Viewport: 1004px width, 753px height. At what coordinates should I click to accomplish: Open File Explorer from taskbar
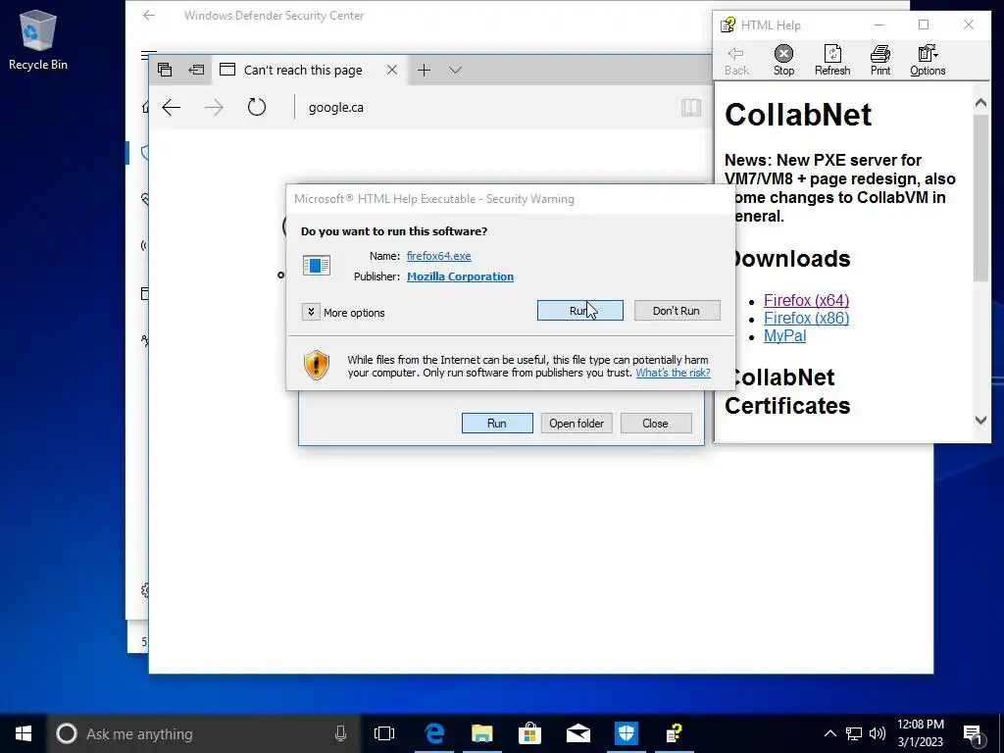(x=482, y=733)
